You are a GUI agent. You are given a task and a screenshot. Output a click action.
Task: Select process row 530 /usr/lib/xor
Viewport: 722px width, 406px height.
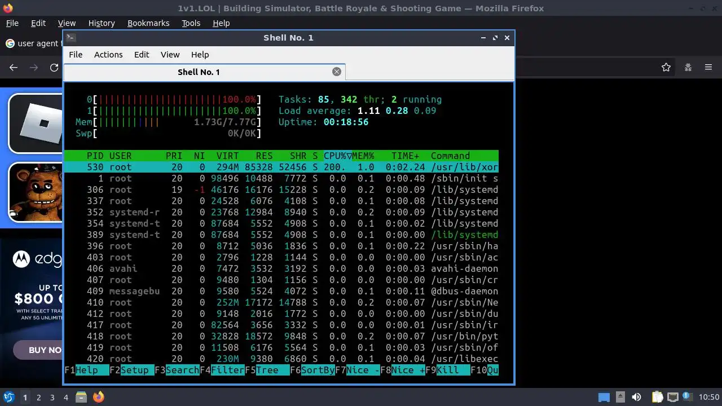pyautogui.click(x=281, y=167)
